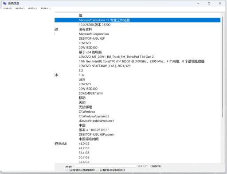Select the Microsoft Windows 11 专业工作站版 row
Screen dimensions: 227x174
pos(137,20)
